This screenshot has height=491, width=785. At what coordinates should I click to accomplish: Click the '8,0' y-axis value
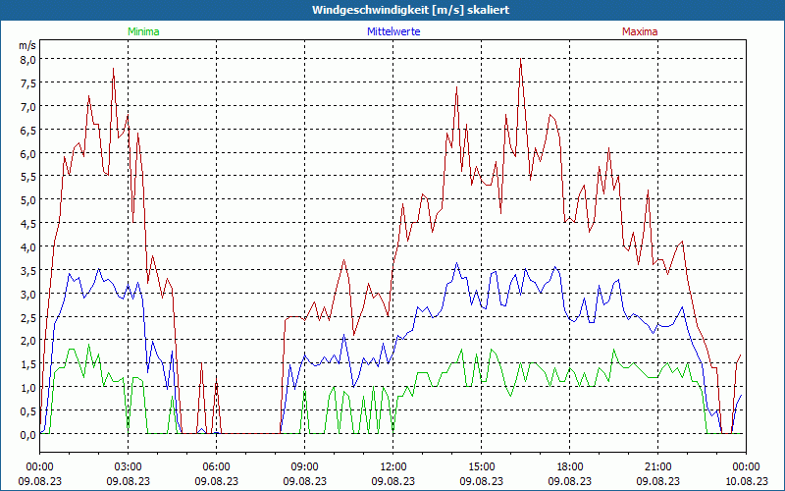pos(28,60)
